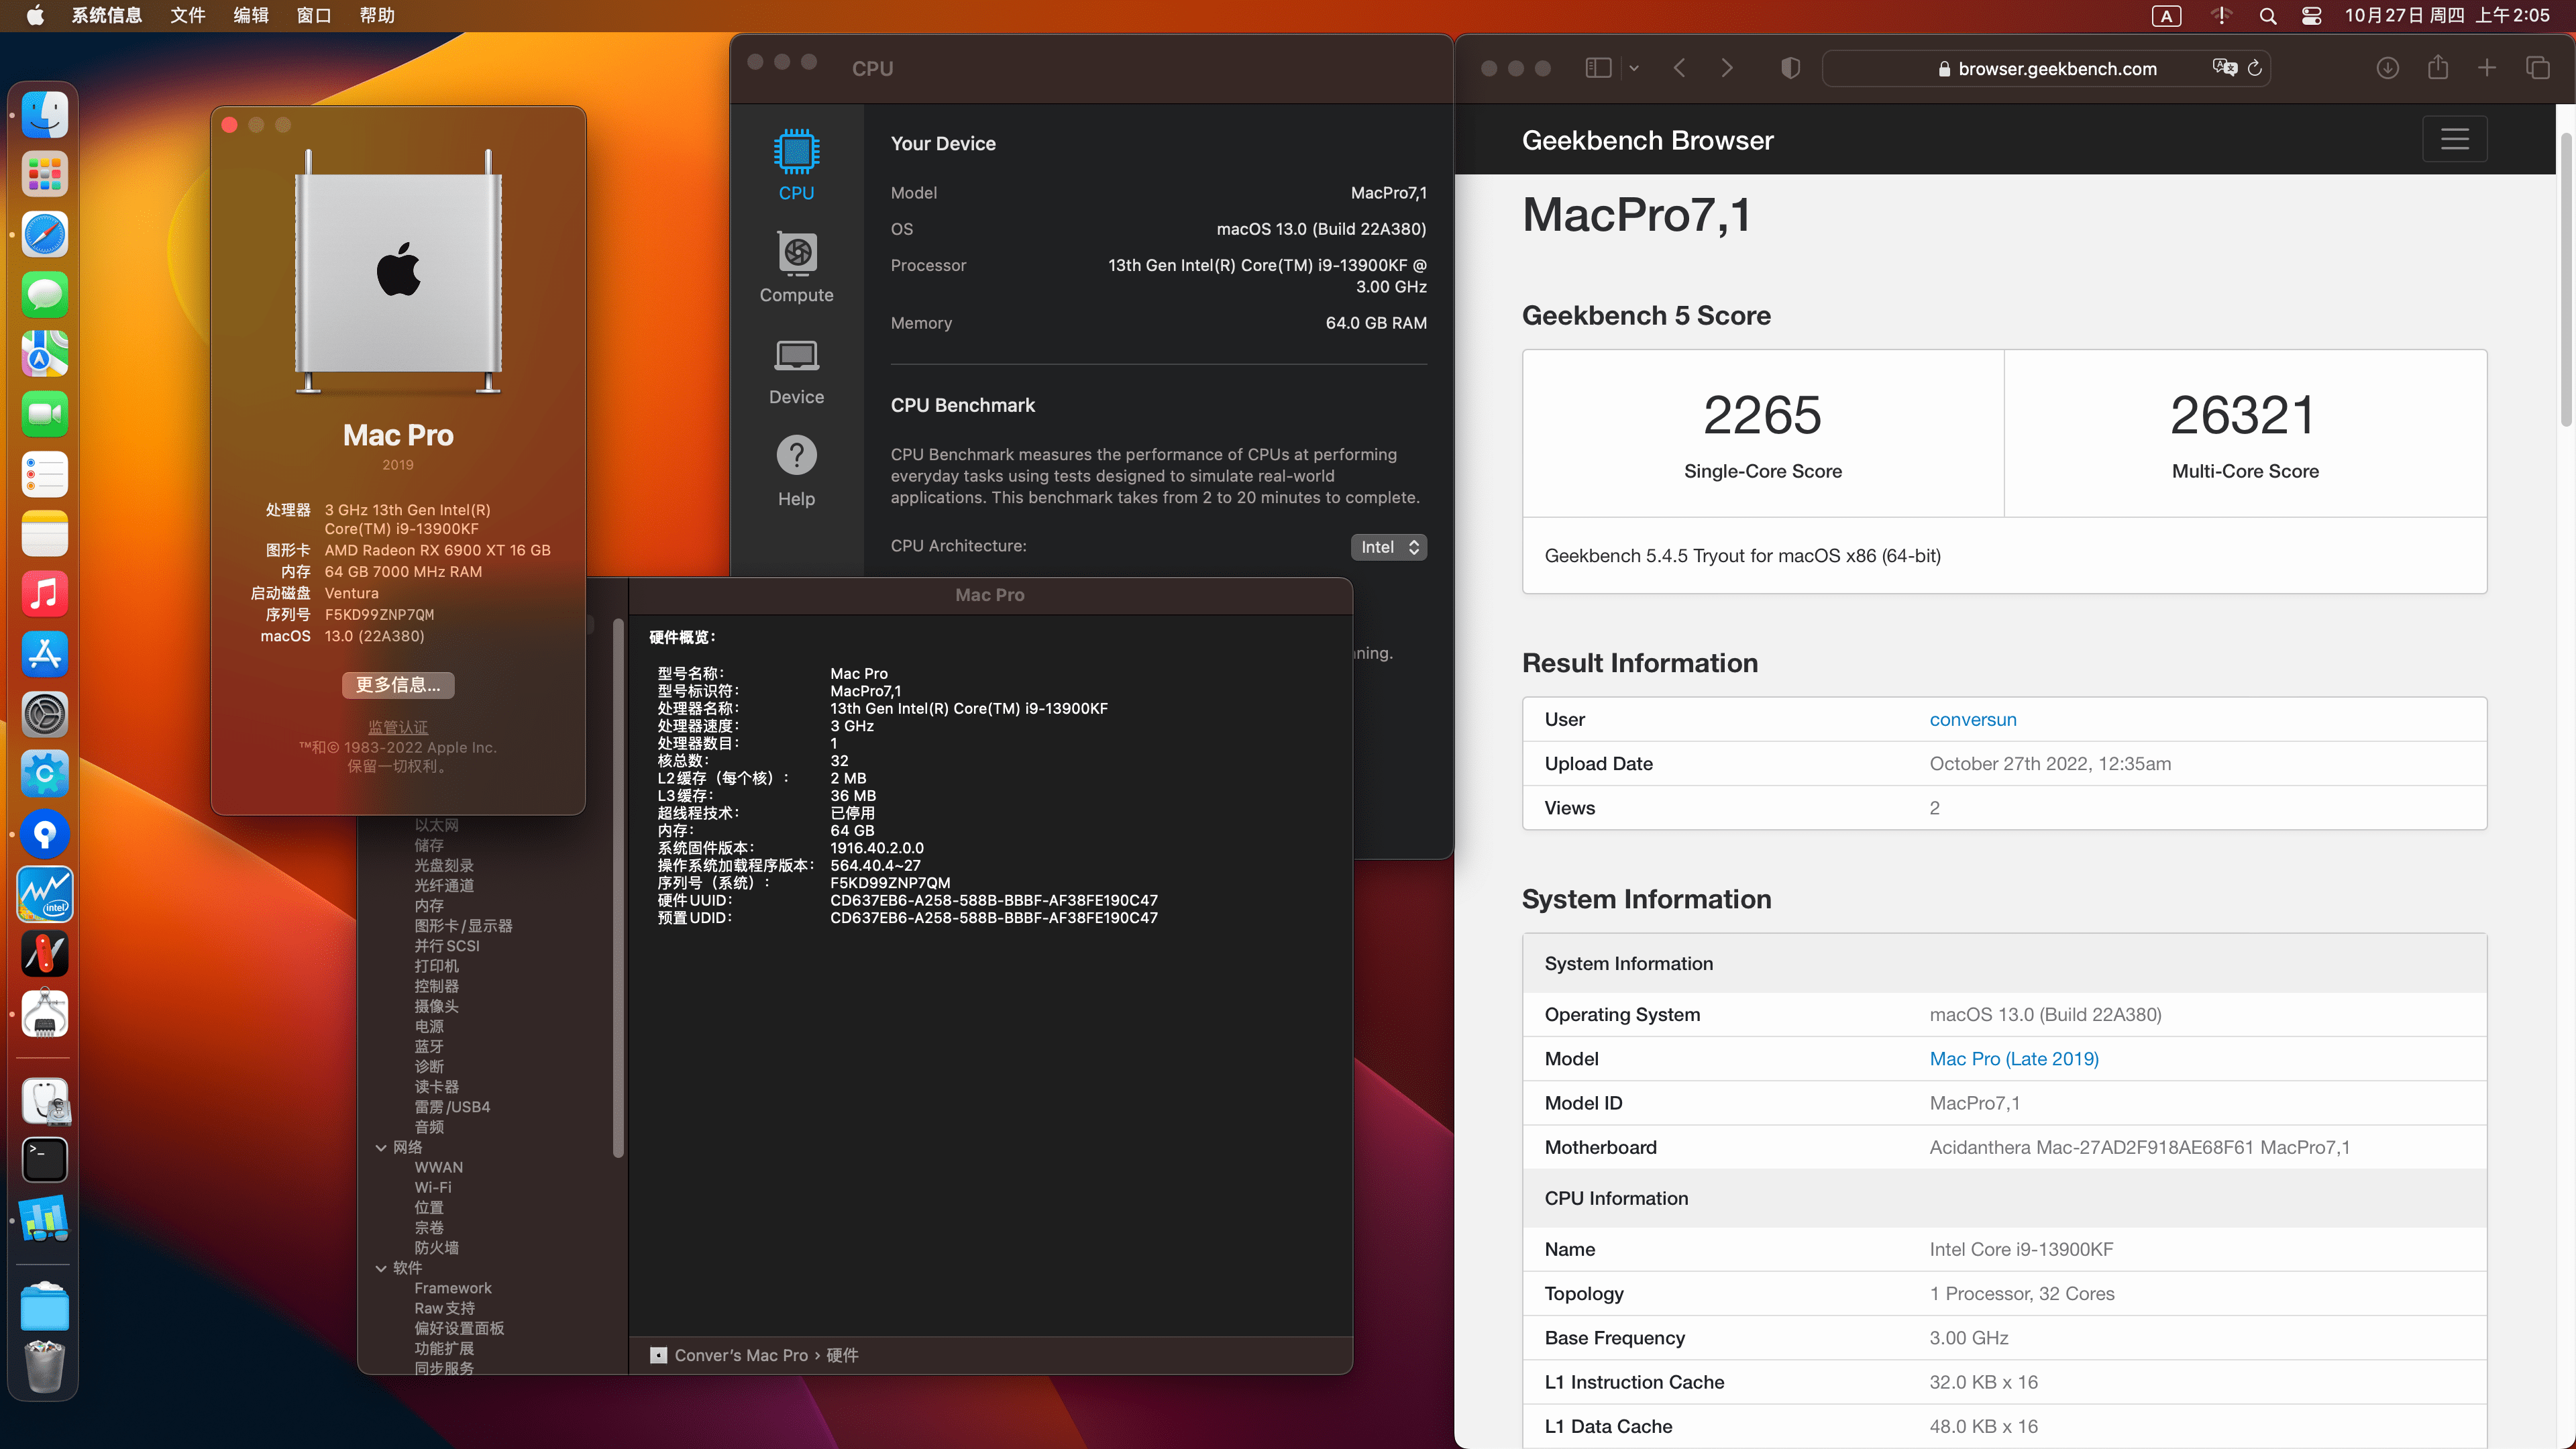Open Terminal from the Dock
Viewport: 2576px width, 1449px height.
tap(45, 1160)
